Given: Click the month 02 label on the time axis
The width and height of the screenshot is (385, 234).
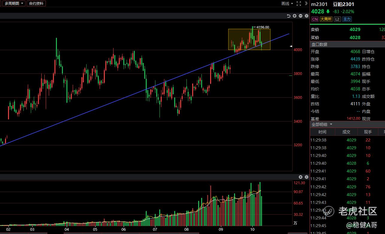Looking at the screenshot, I should (x=8, y=230).
